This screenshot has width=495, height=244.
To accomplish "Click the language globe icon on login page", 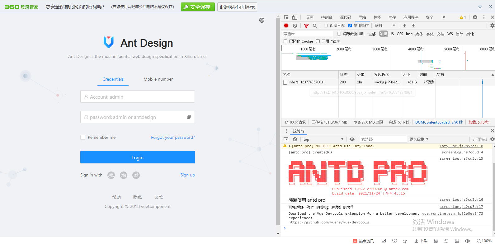I will [262, 20].
